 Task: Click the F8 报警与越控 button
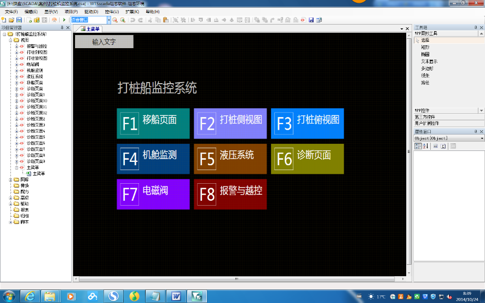[230, 194]
